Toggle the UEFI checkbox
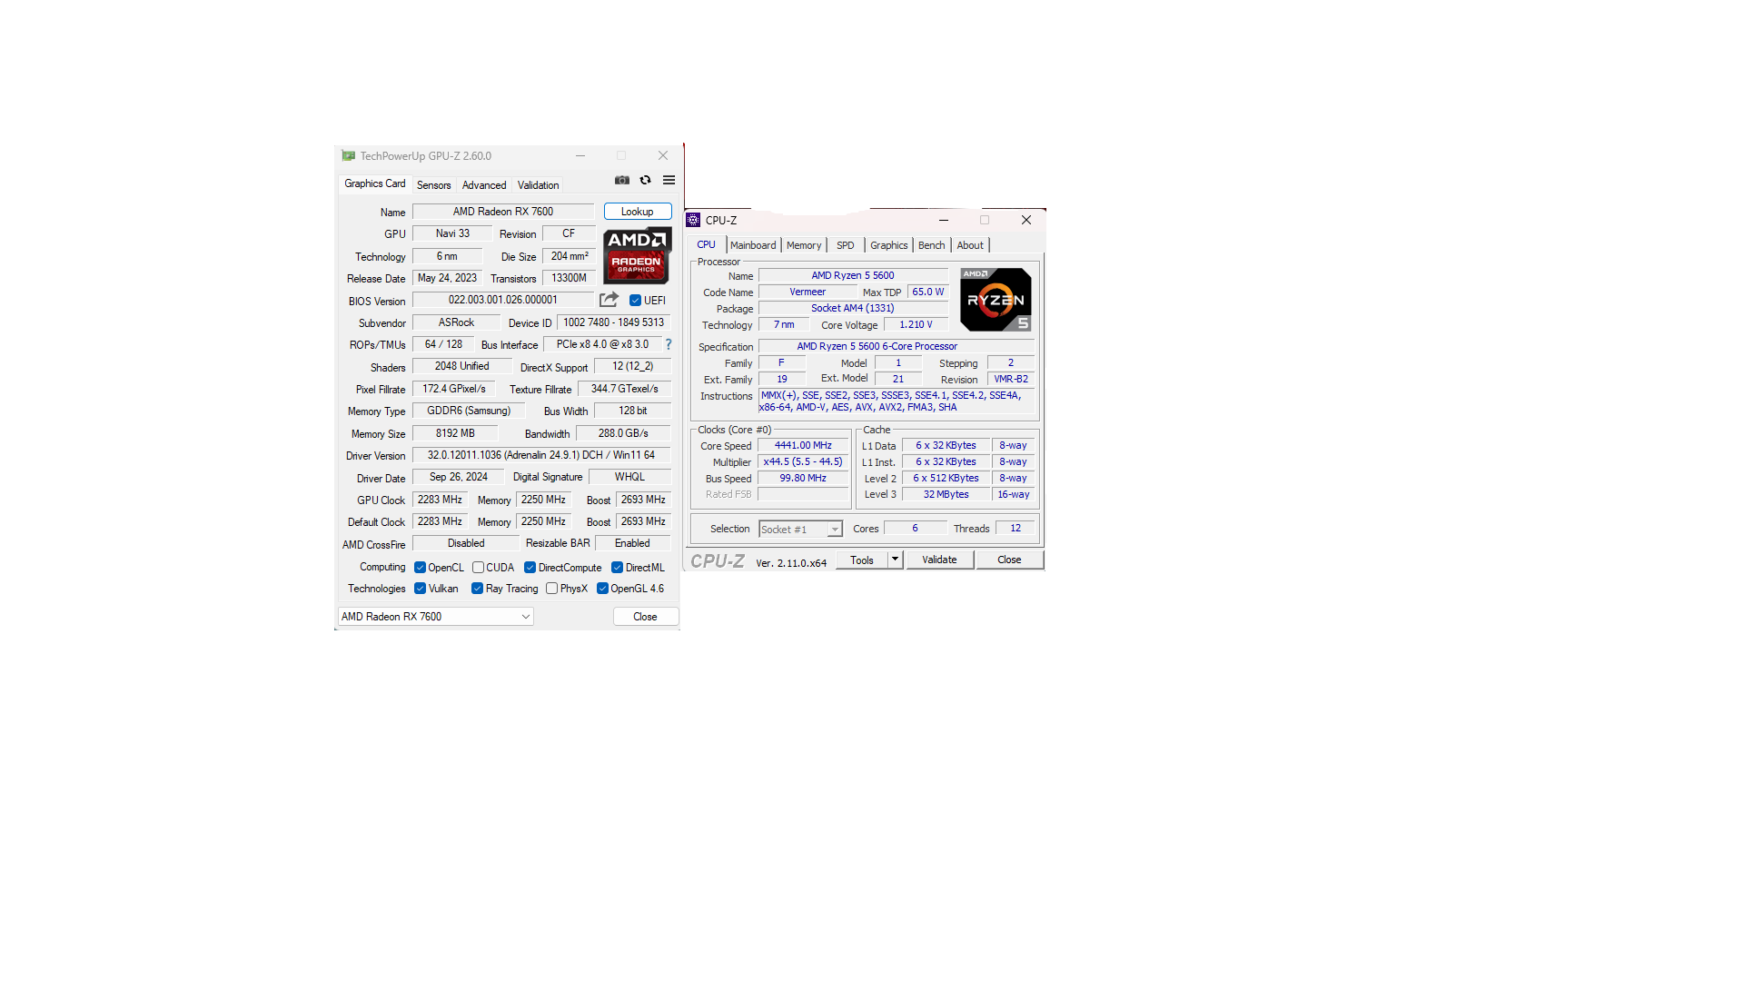This screenshot has height=981, width=1744. 635,301
